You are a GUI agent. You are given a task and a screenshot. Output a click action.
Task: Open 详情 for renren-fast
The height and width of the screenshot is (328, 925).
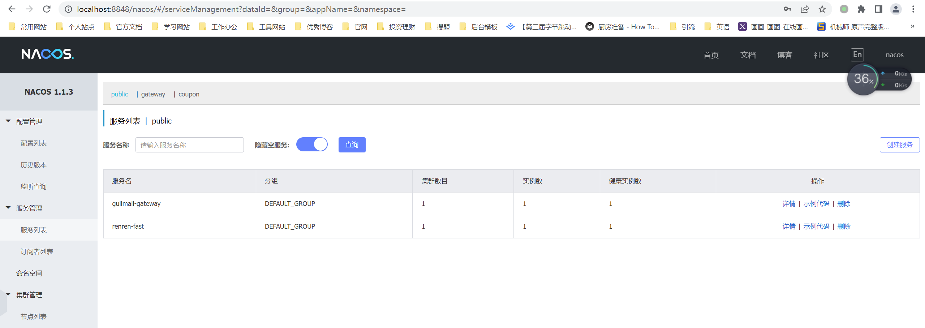[x=789, y=226]
